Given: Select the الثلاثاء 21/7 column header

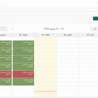Looking at the screenshot, I should pyautogui.click(x=45, y=35).
